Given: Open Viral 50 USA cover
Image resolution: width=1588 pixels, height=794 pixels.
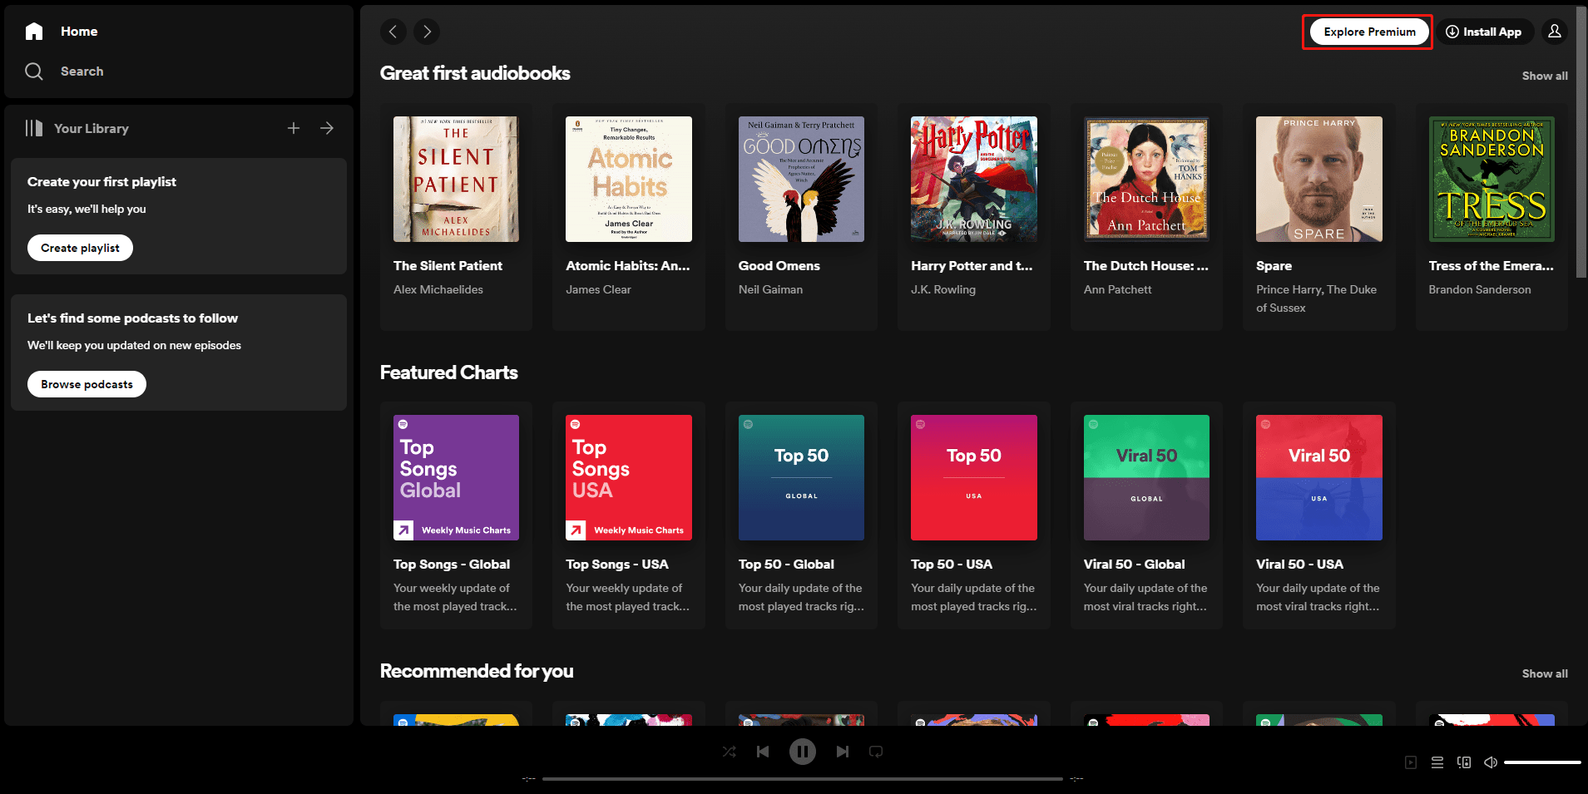Looking at the screenshot, I should coord(1319,477).
